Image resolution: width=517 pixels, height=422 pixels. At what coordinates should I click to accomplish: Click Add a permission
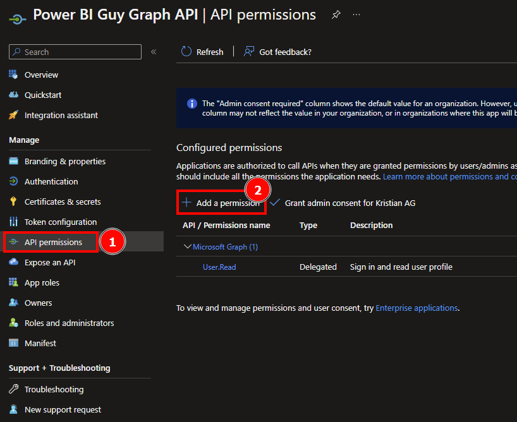(x=221, y=202)
